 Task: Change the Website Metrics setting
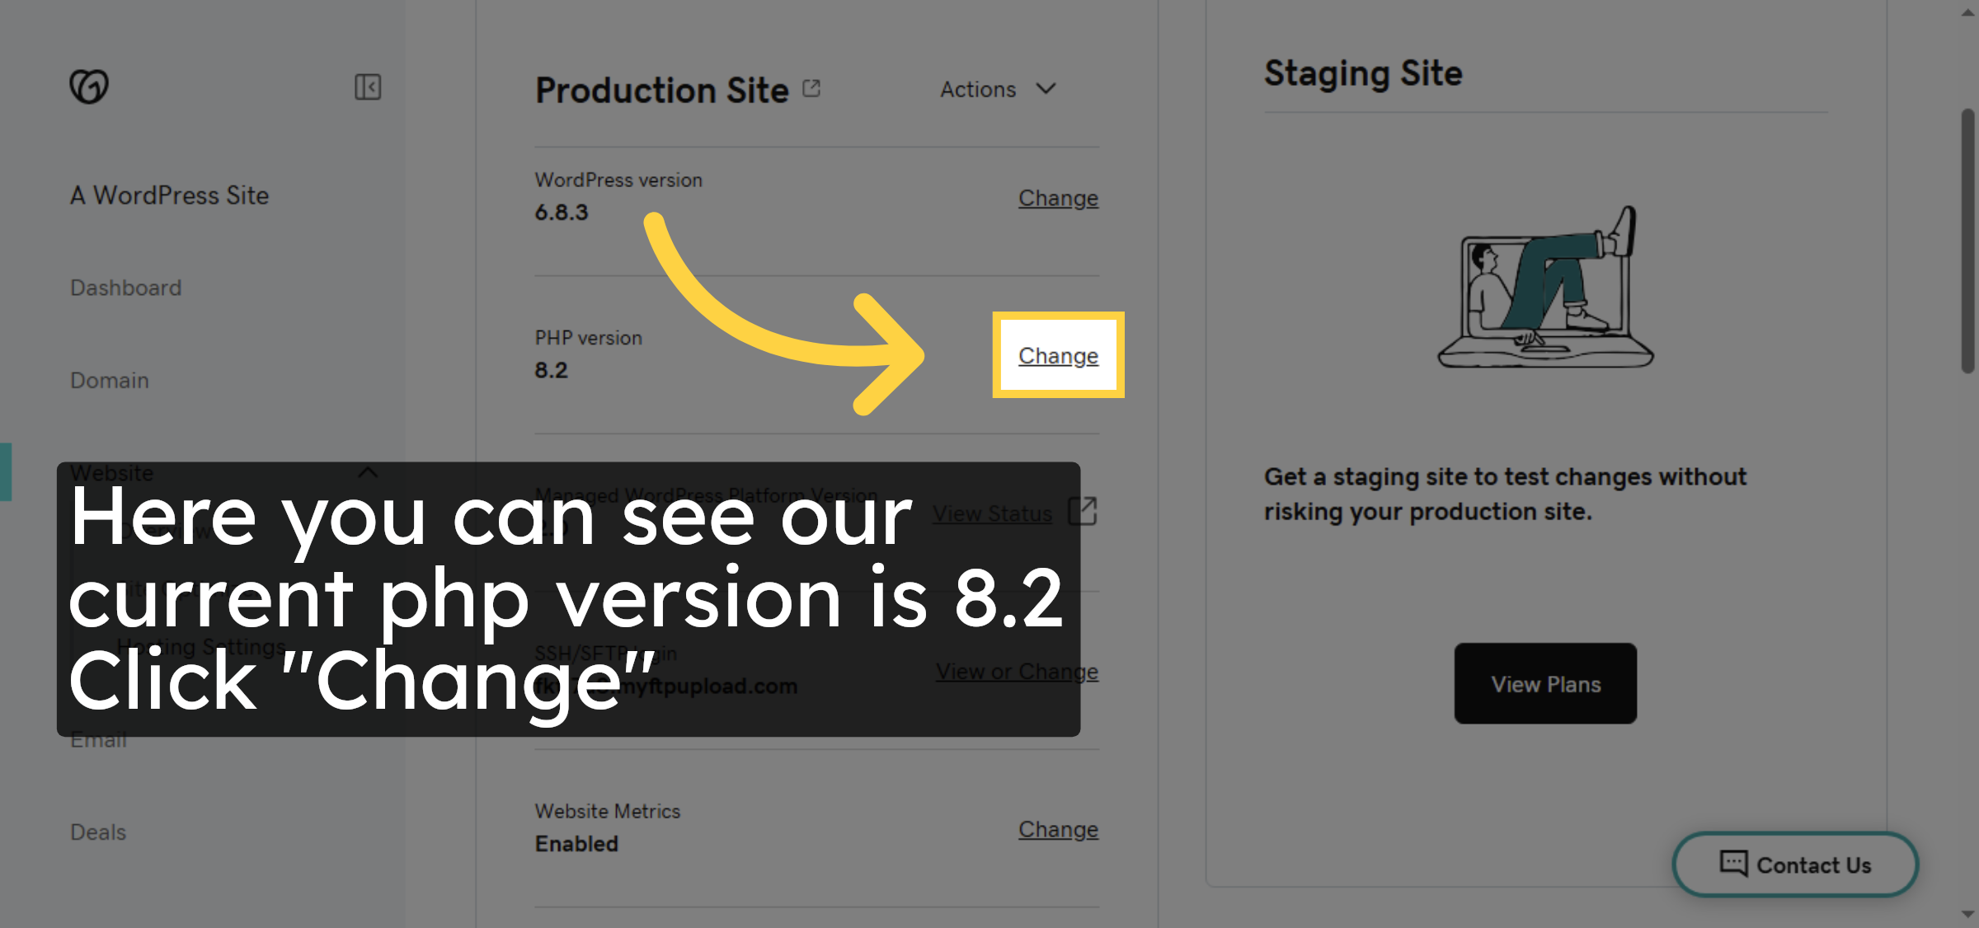coord(1058,829)
